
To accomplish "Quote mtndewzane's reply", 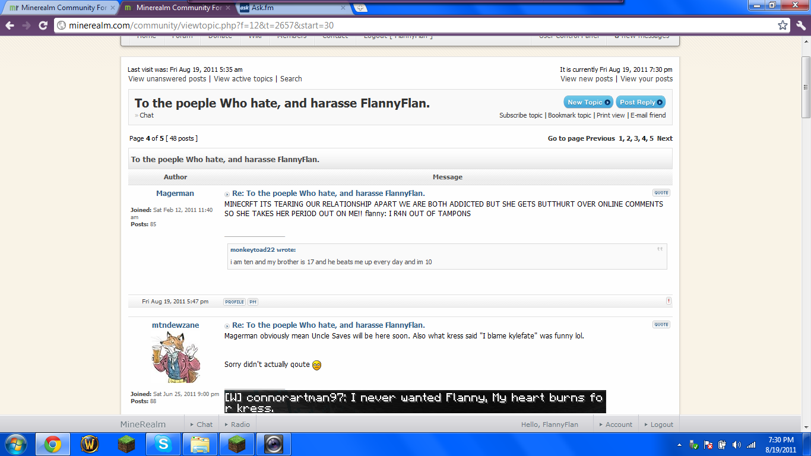I will coord(661,324).
